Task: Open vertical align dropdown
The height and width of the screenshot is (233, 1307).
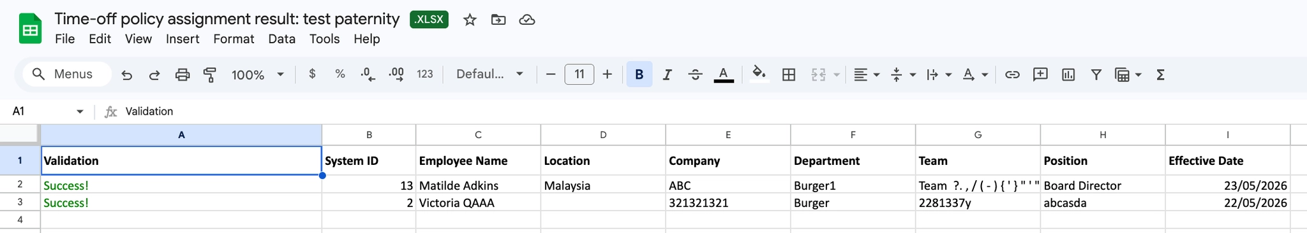Action: [903, 74]
